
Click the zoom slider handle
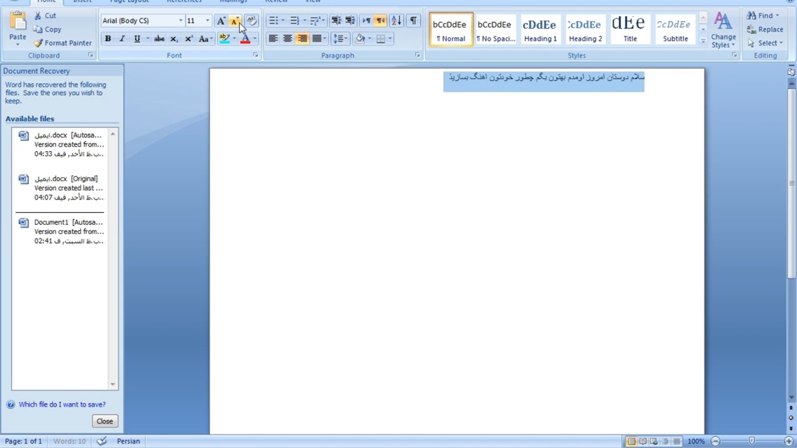(x=752, y=441)
